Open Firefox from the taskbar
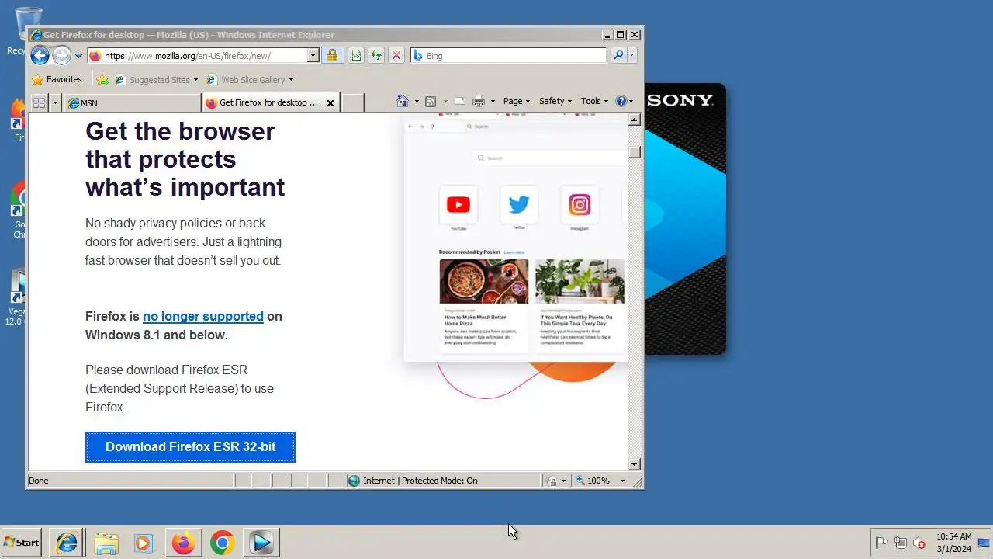The width and height of the screenshot is (993, 559). 184,543
